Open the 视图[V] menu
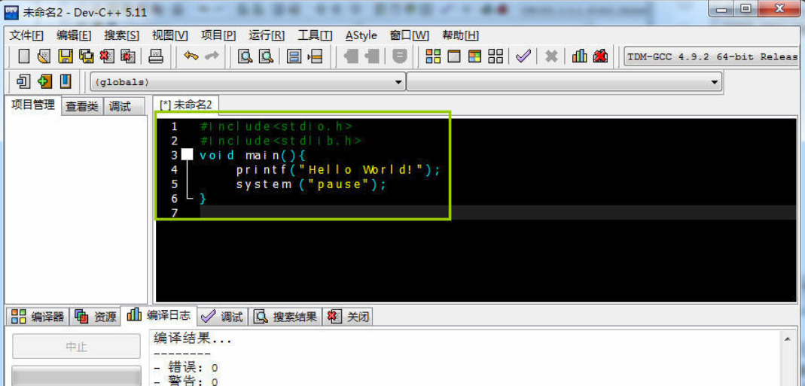Viewport: 805px width, 386px height. [x=170, y=35]
